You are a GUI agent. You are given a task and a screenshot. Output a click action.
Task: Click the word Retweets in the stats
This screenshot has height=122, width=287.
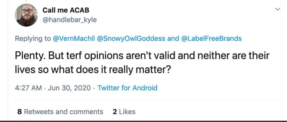[x=38, y=112]
